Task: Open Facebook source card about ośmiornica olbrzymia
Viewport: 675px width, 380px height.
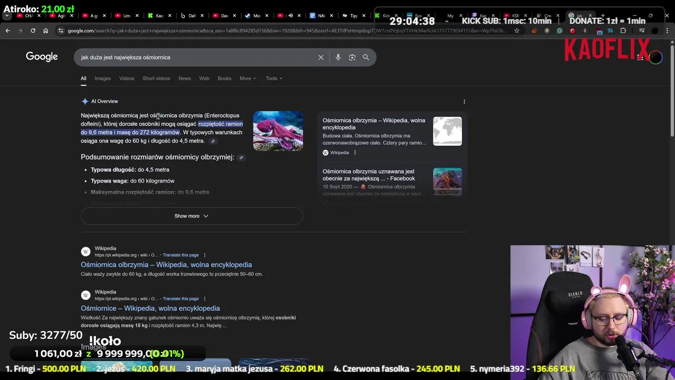Action: 392,183
